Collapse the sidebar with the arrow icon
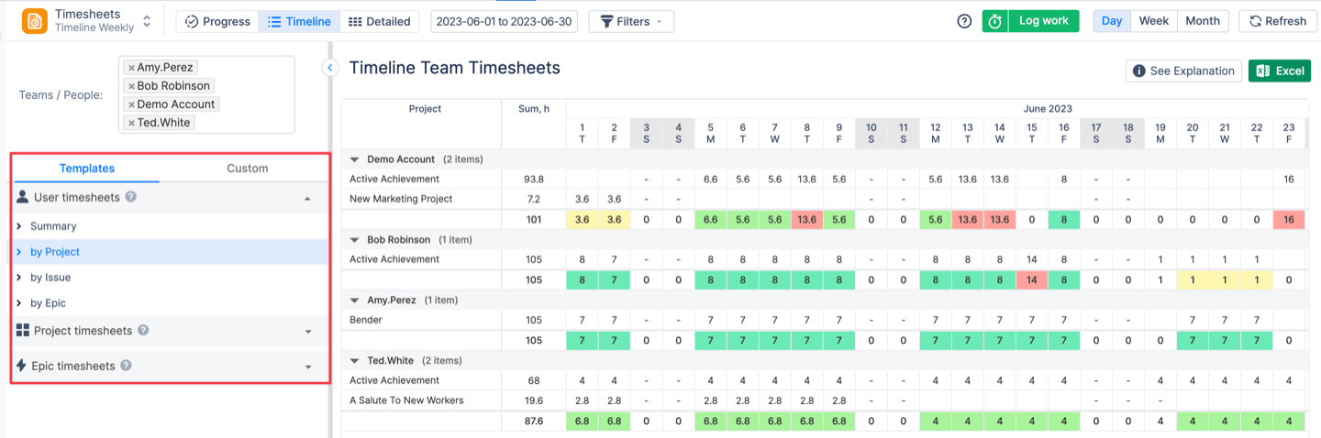This screenshot has height=438, width=1321. click(x=330, y=67)
